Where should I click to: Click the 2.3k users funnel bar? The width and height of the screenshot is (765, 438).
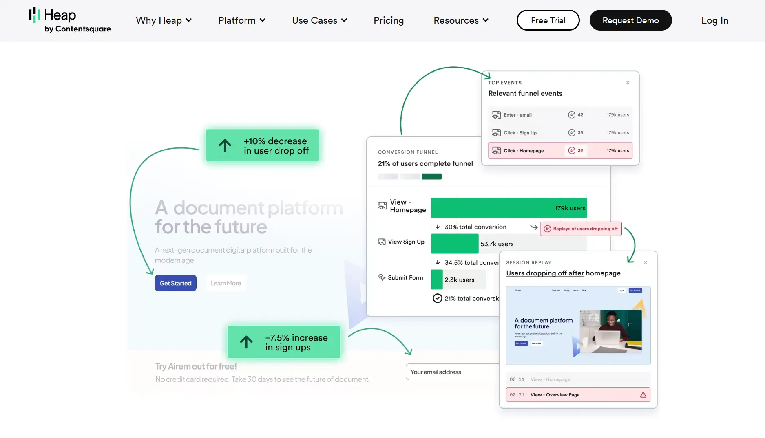tap(437, 280)
